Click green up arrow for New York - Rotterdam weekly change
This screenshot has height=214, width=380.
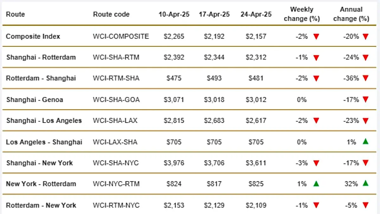316,183
